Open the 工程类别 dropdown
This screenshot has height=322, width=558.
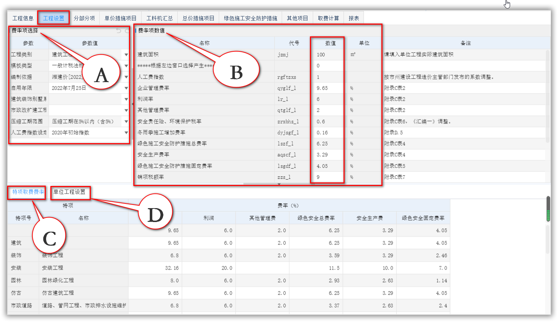tap(126, 55)
